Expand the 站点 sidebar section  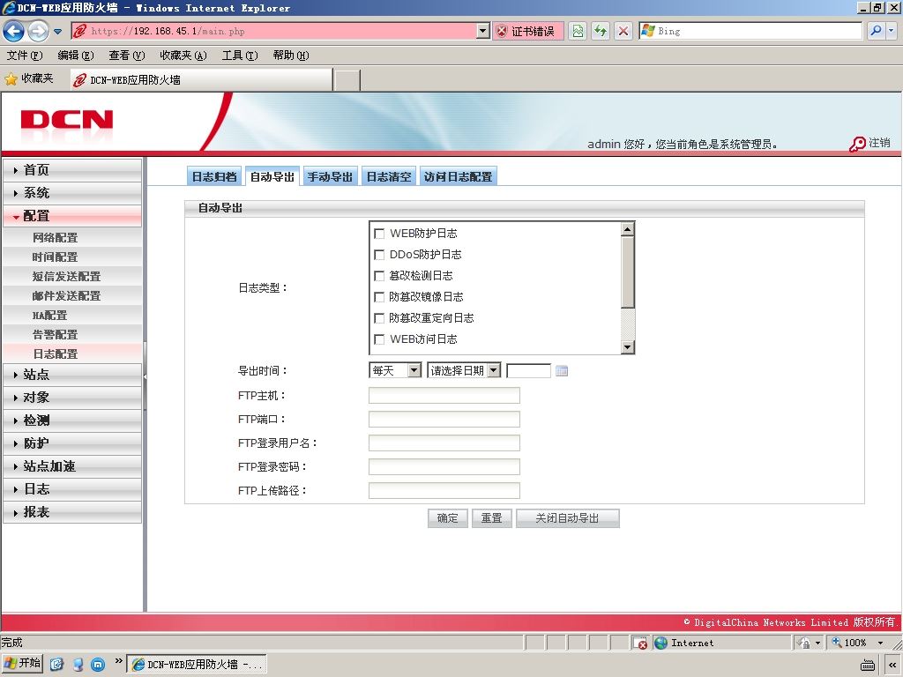click(72, 375)
